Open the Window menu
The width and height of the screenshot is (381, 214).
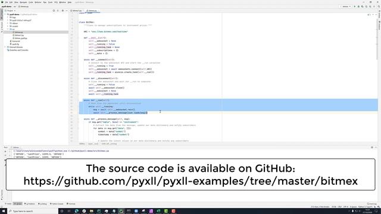tap(63, 2)
